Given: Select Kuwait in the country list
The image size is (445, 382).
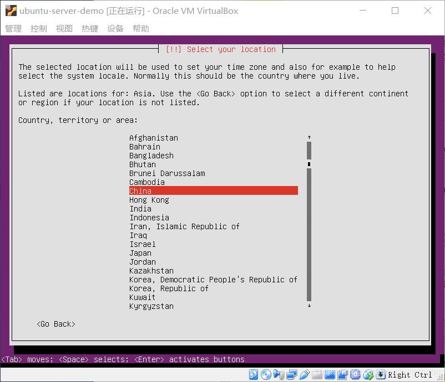Looking at the screenshot, I should (x=143, y=297).
